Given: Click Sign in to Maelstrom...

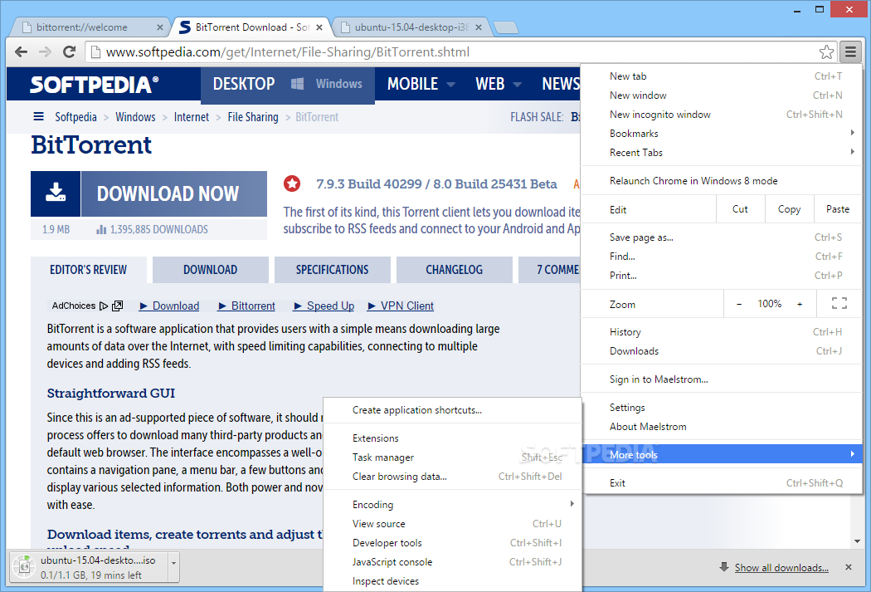Looking at the screenshot, I should (722, 379).
